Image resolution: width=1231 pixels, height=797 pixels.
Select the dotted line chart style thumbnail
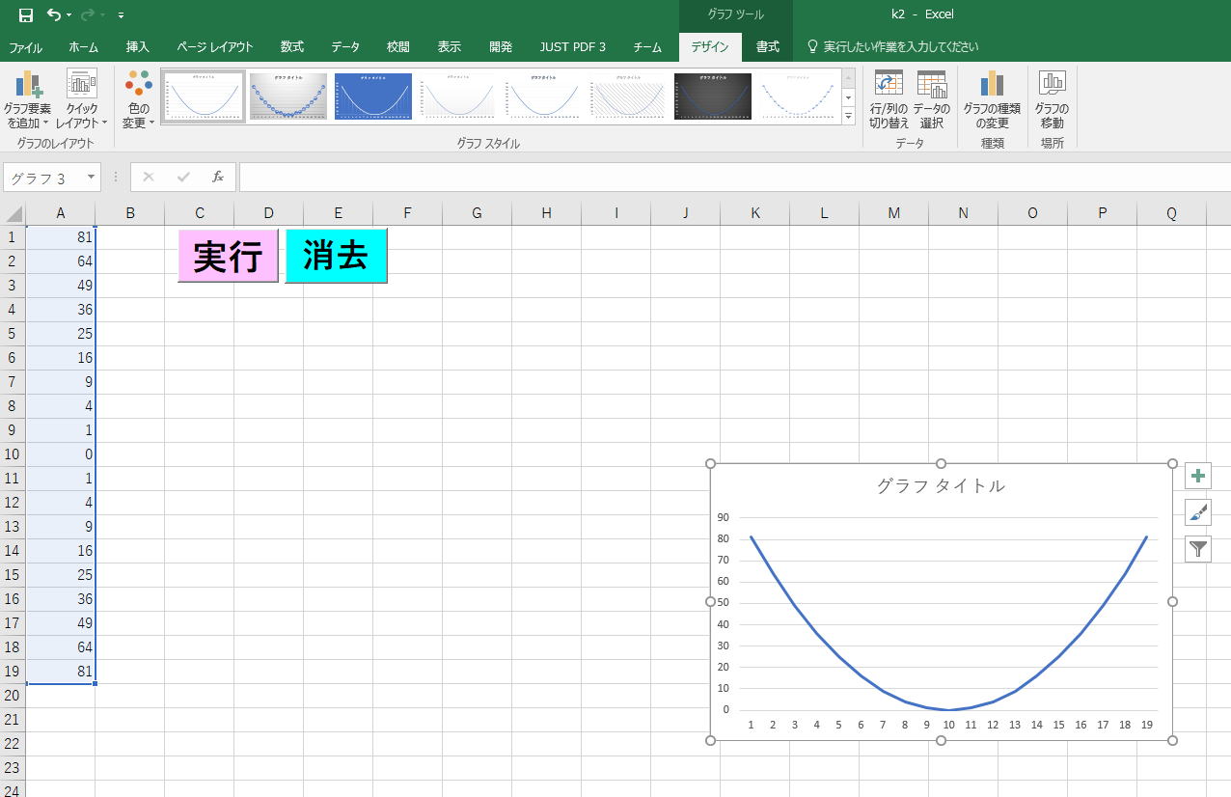(798, 96)
